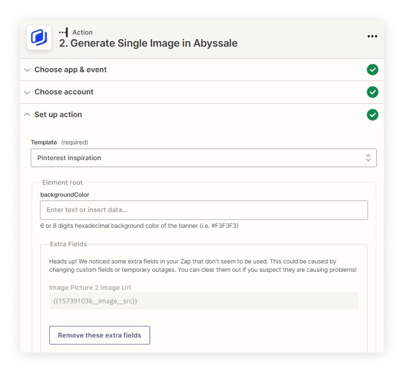
Task: Click the Image Picture 2 Image Url field
Action: 204,301
